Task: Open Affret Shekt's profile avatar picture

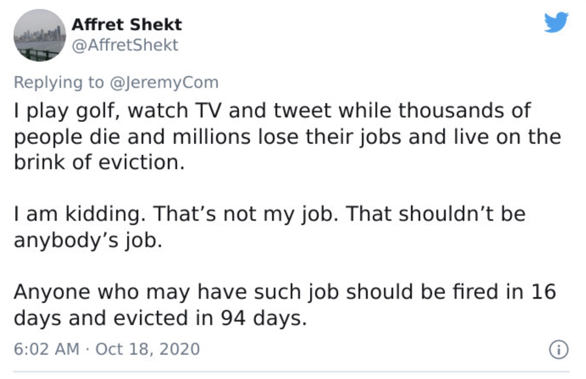Action: click(x=40, y=35)
